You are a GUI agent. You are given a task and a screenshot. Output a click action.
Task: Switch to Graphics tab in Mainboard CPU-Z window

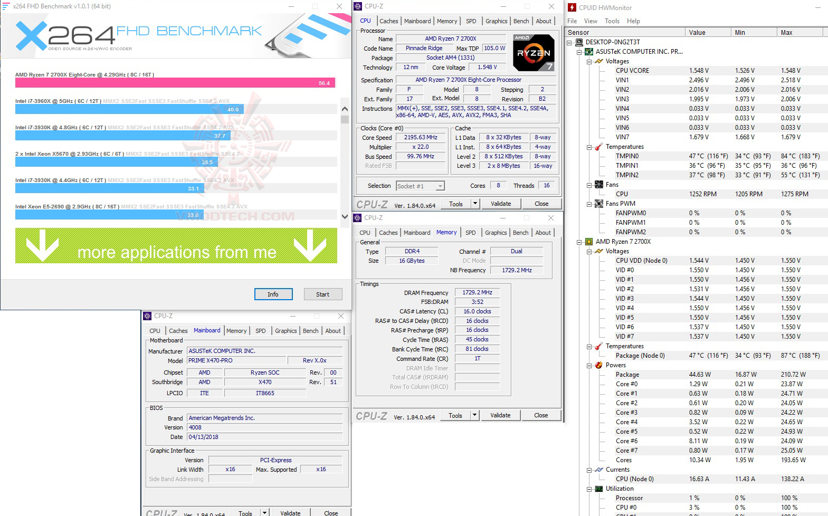(286, 331)
